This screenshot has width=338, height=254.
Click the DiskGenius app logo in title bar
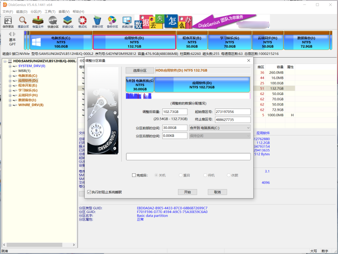click(x=5, y=5)
